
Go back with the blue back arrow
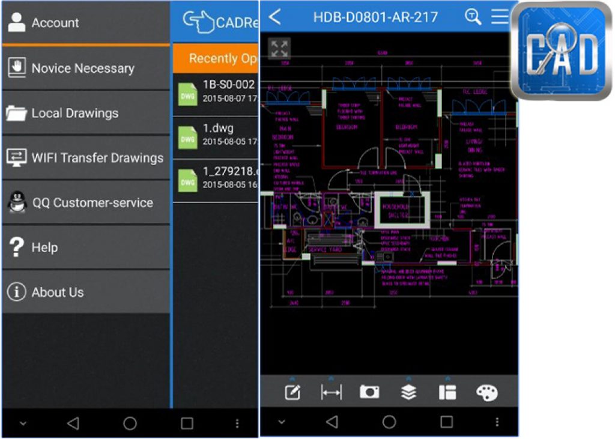pyautogui.click(x=276, y=17)
